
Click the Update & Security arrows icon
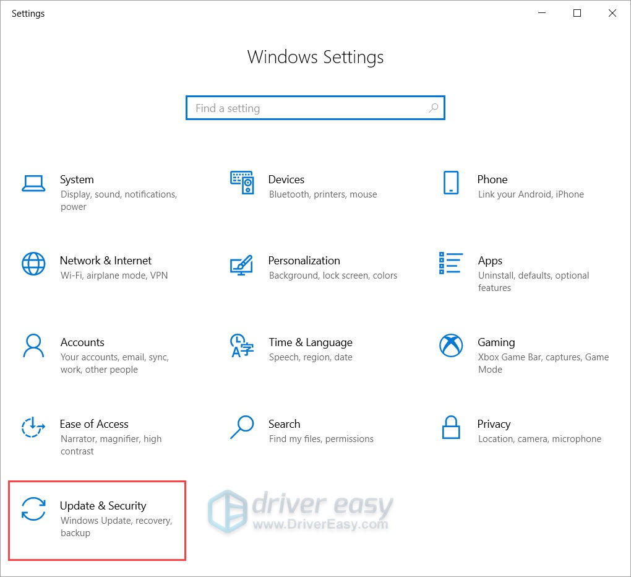[x=33, y=509]
